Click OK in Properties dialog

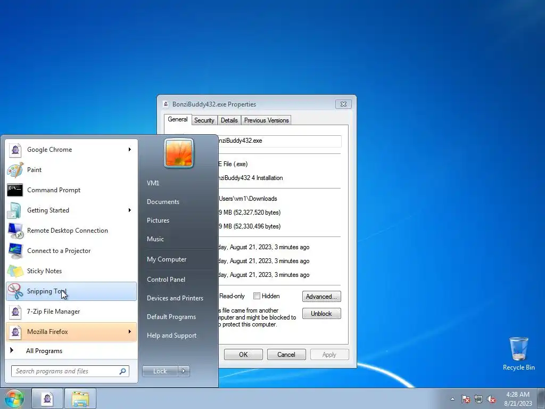[x=243, y=355]
